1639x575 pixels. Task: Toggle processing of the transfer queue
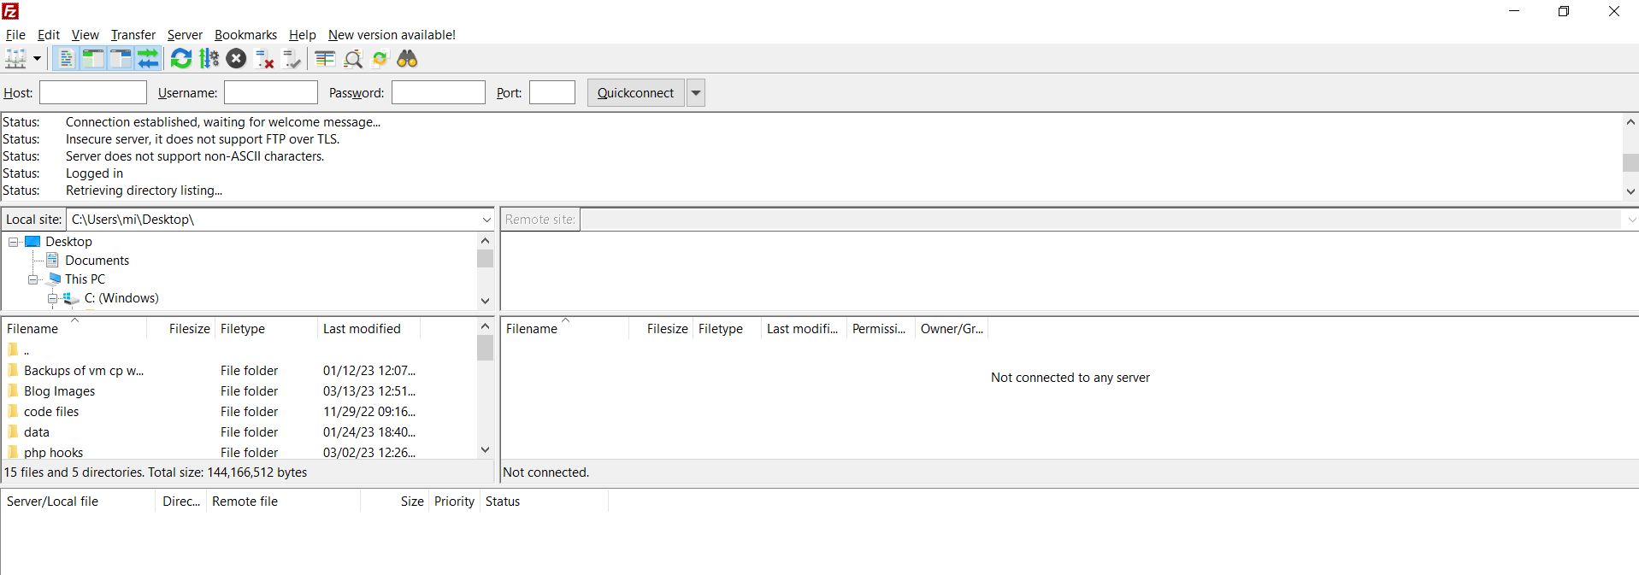coord(209,59)
